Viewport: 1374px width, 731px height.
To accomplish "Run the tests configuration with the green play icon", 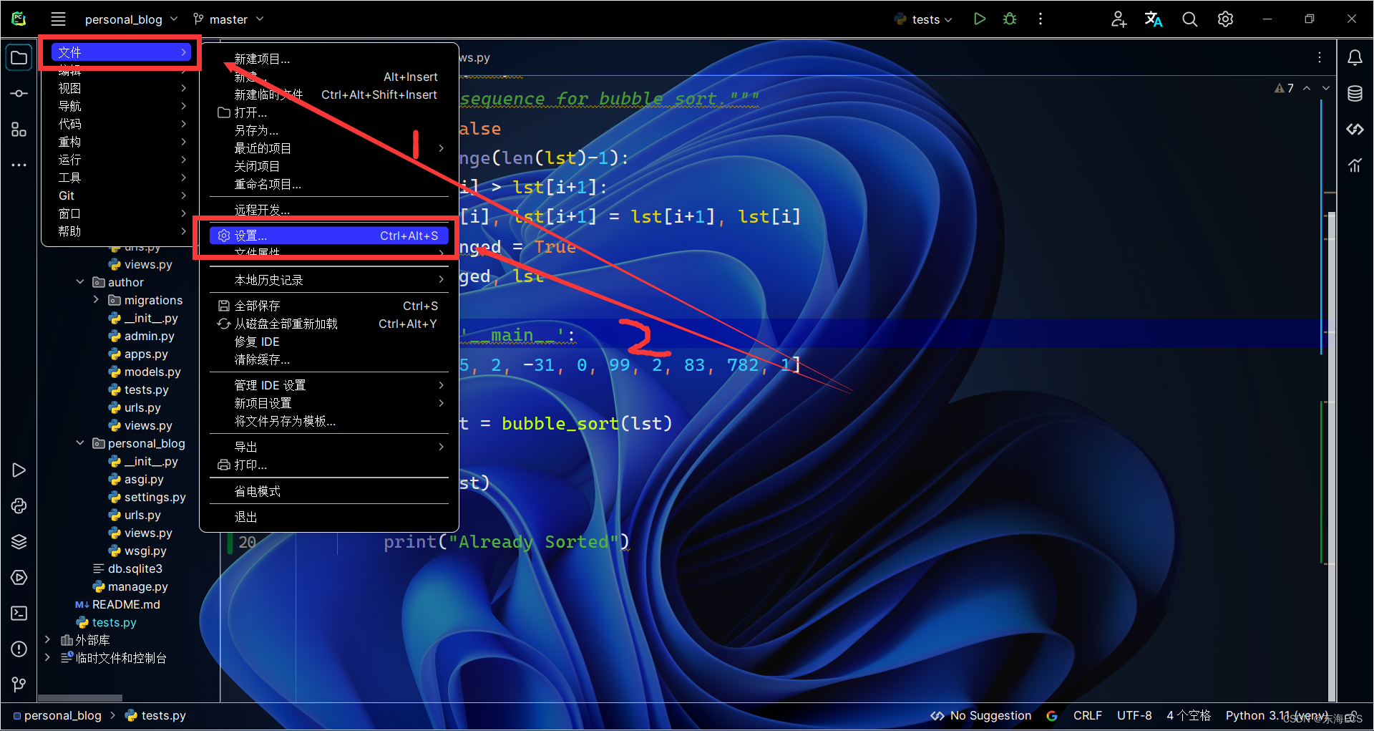I will pos(980,19).
